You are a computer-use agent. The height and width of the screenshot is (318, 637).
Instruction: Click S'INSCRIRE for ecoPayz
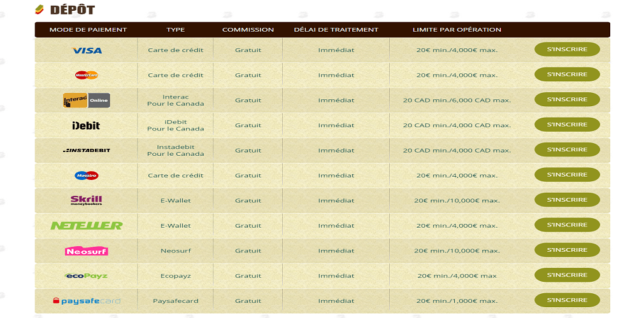[x=567, y=275]
